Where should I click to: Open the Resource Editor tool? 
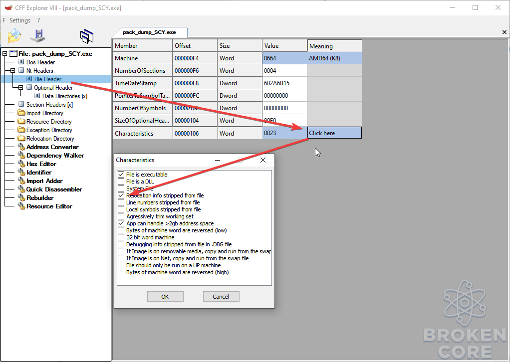click(x=49, y=206)
